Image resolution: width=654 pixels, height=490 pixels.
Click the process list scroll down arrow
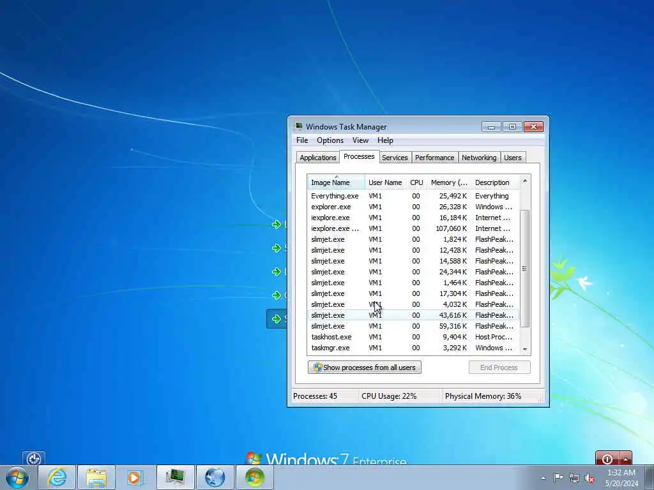(525, 349)
